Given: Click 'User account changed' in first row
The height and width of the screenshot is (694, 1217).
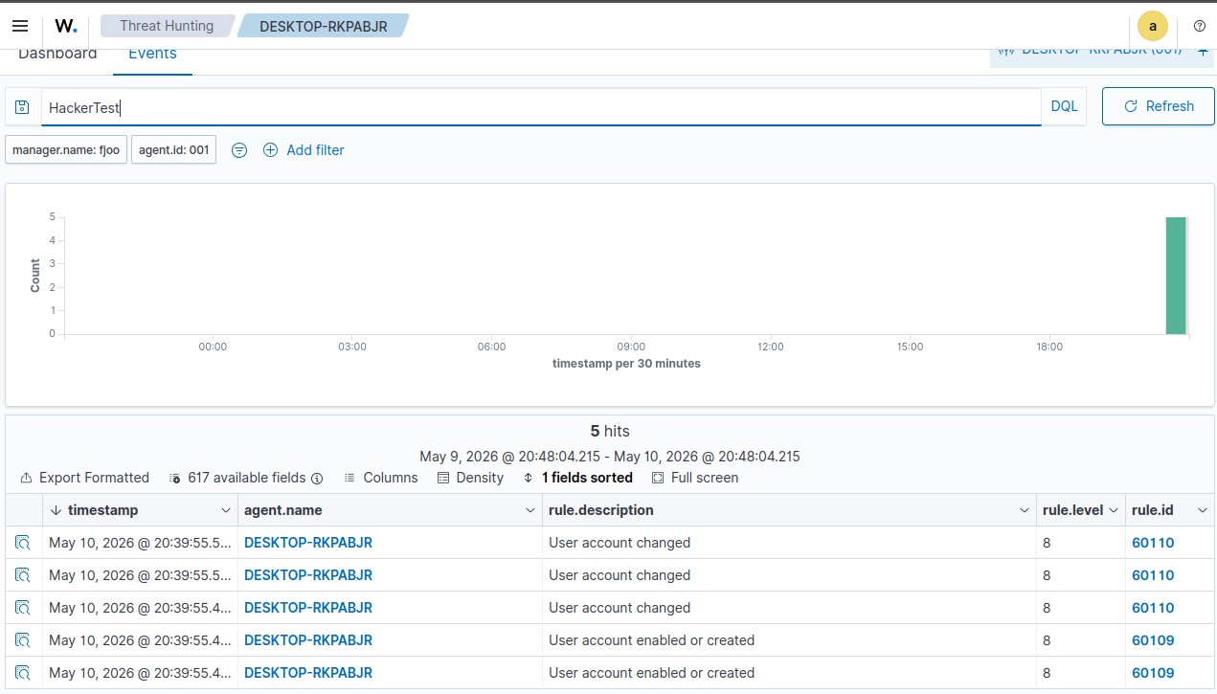Looking at the screenshot, I should coord(620,543).
